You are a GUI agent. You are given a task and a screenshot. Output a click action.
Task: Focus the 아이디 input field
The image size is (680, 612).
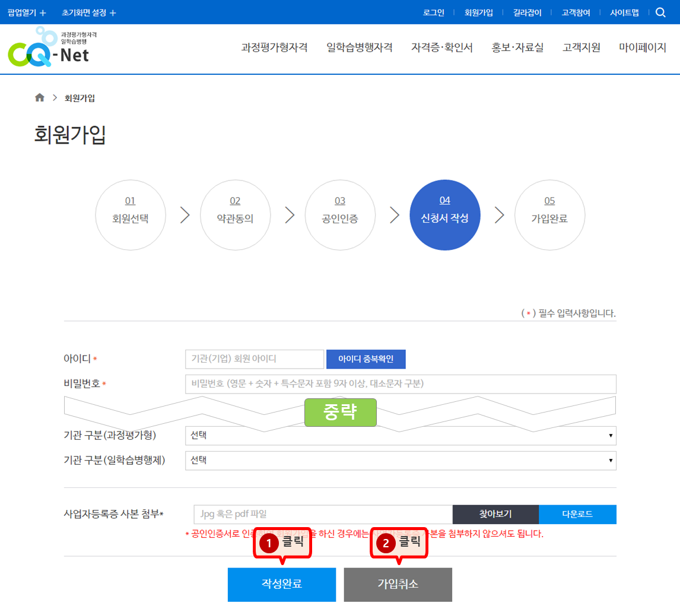point(255,359)
